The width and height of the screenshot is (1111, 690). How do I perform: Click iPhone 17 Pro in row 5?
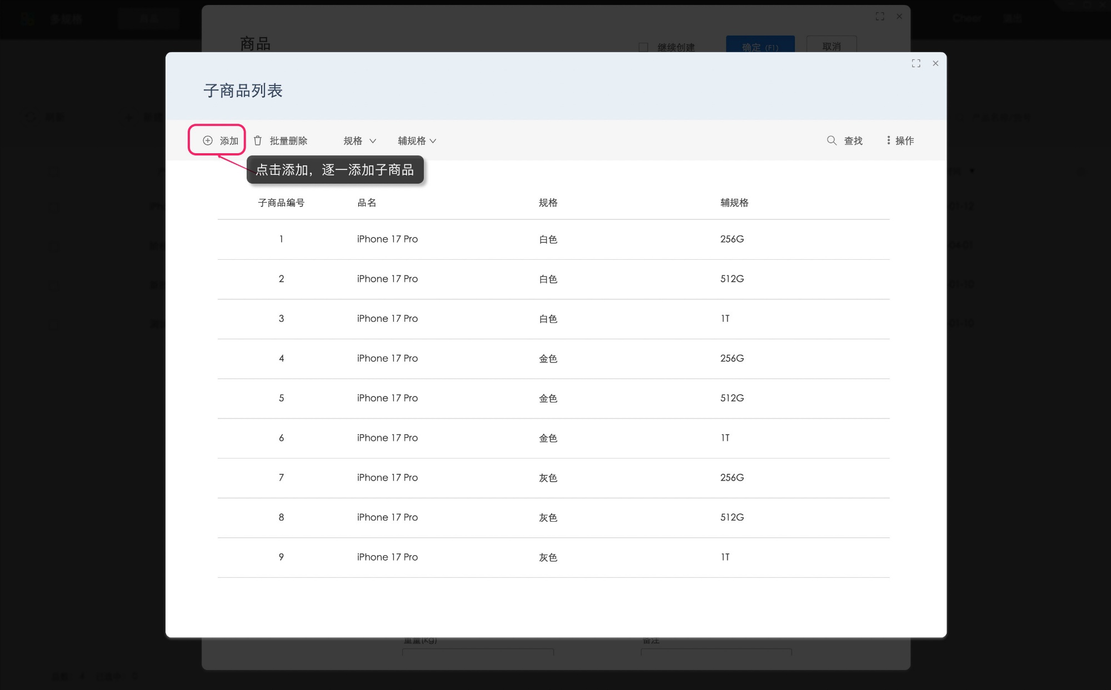pyautogui.click(x=387, y=398)
